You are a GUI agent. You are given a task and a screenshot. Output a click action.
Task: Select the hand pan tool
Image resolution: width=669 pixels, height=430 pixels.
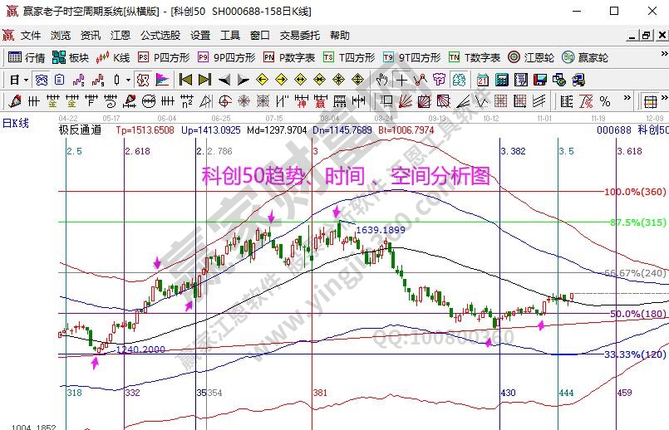point(381,80)
